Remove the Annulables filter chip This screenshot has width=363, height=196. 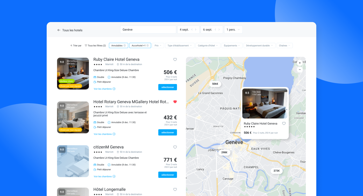125,46
